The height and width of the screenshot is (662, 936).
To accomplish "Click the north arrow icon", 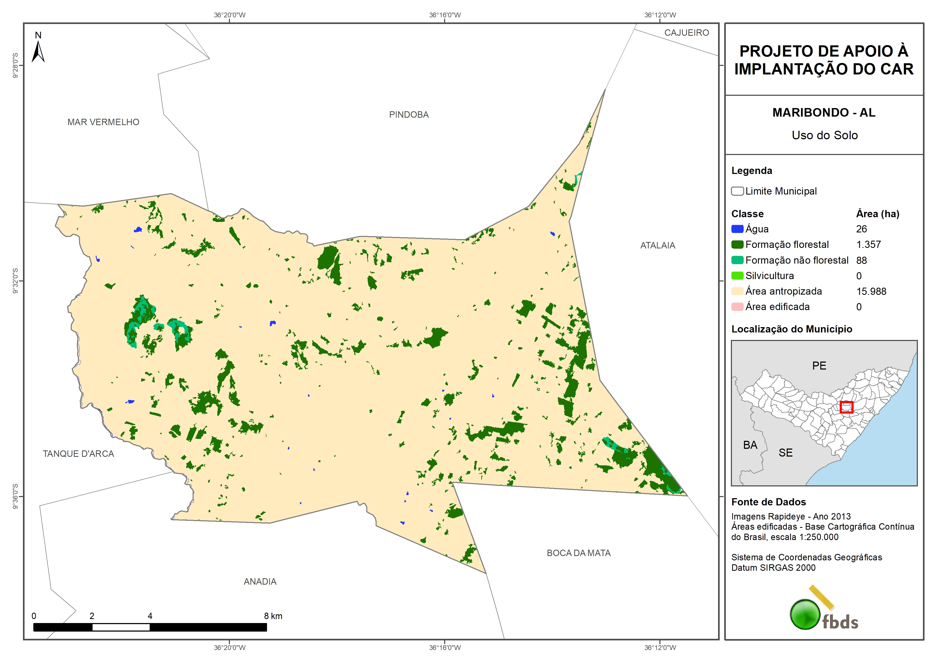I will [38, 51].
